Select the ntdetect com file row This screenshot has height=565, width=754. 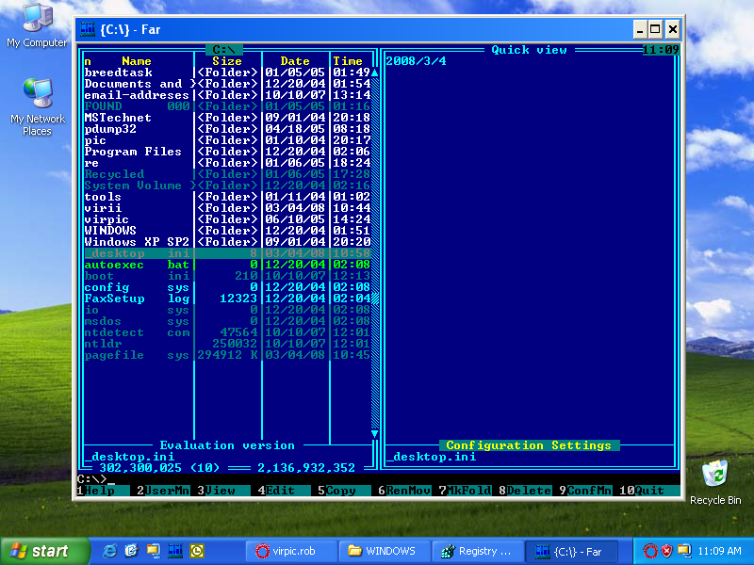click(227, 332)
